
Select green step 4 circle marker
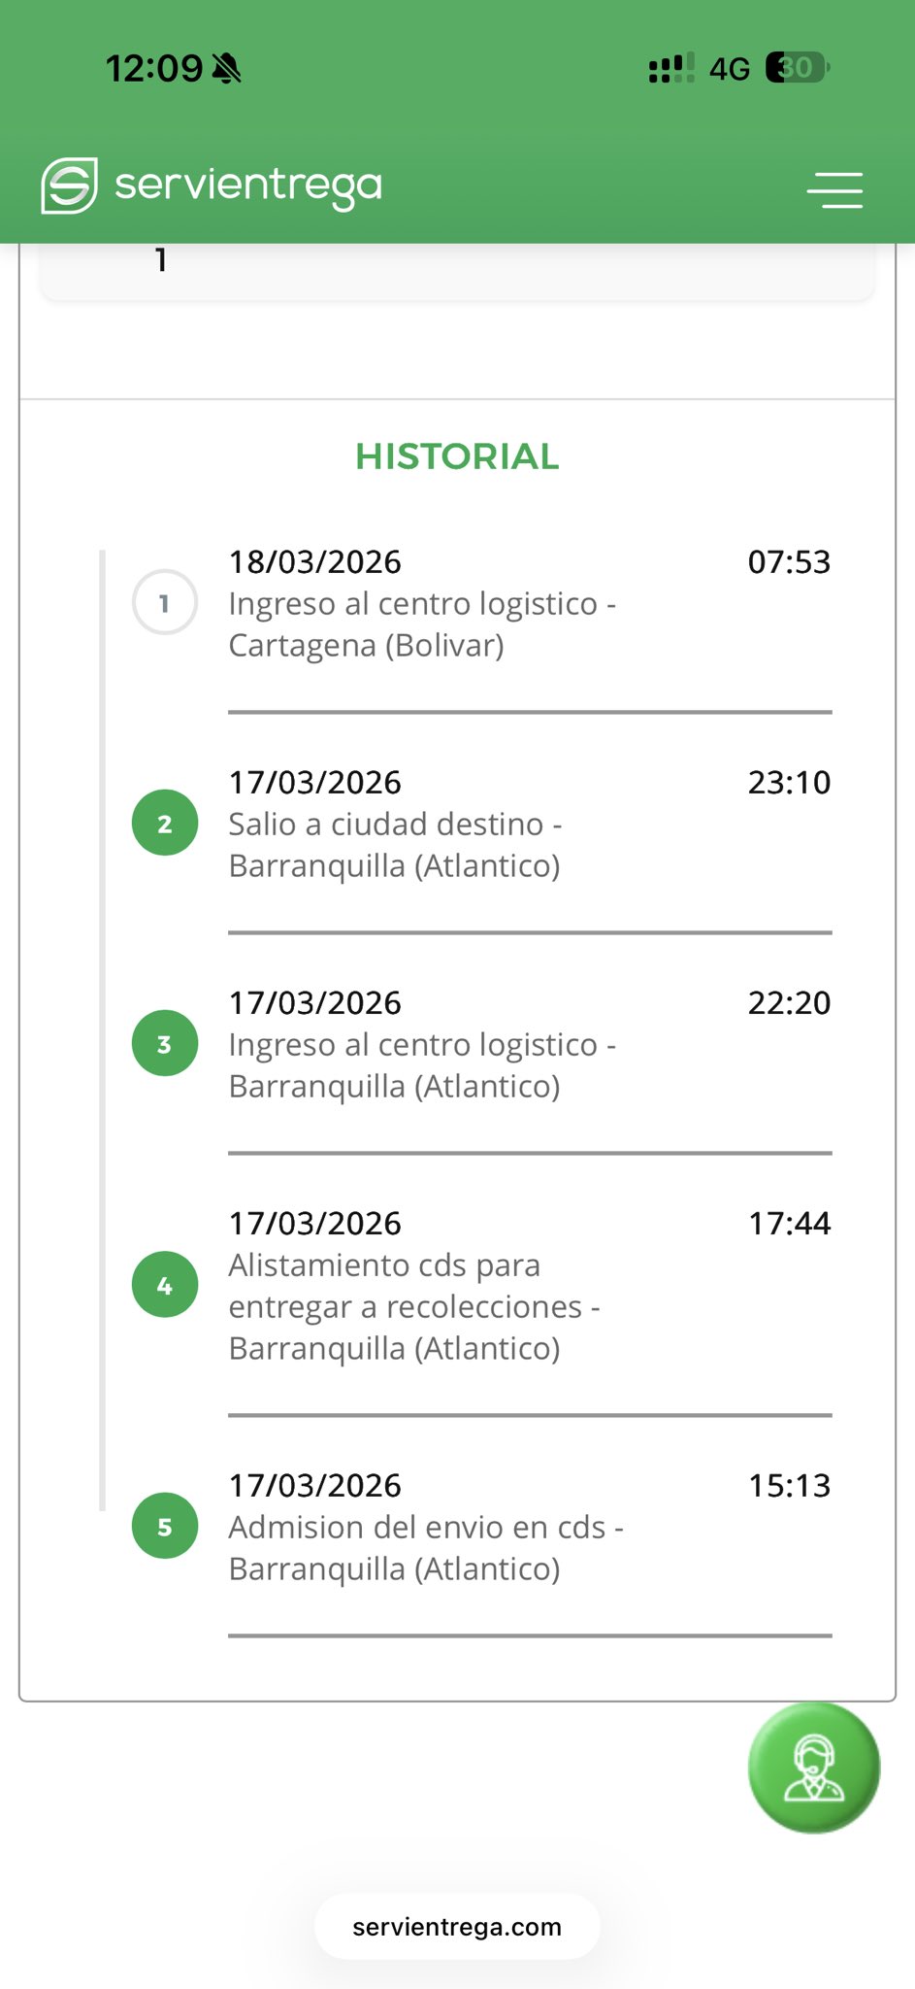point(165,1284)
